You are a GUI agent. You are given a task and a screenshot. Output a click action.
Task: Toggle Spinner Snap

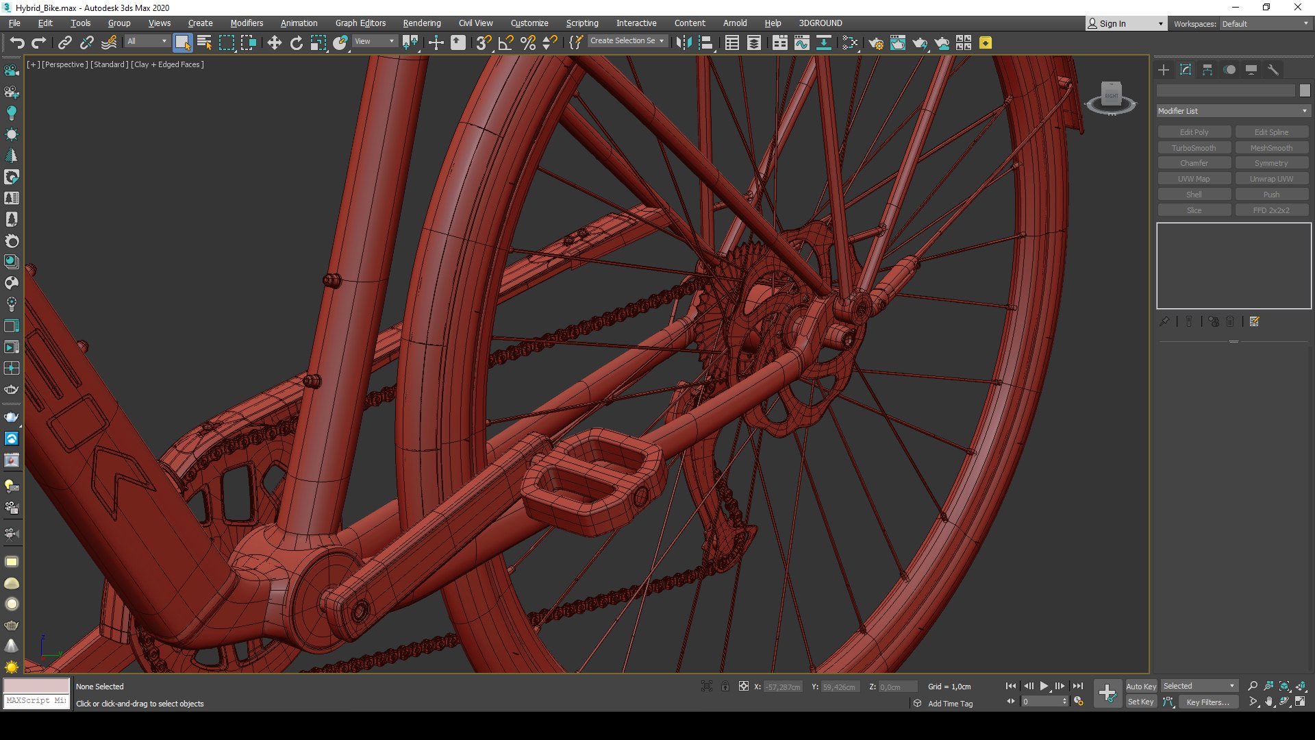point(549,42)
